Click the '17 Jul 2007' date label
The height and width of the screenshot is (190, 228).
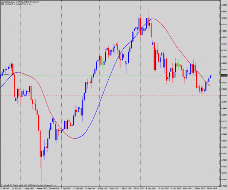coord(5,189)
